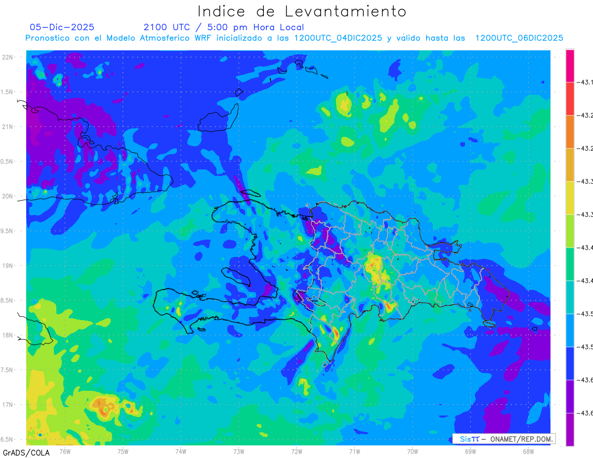
Task: Select the gold color bar swatch
Action: 570,165
